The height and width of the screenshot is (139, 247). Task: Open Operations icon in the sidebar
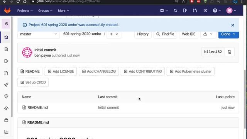point(6,108)
